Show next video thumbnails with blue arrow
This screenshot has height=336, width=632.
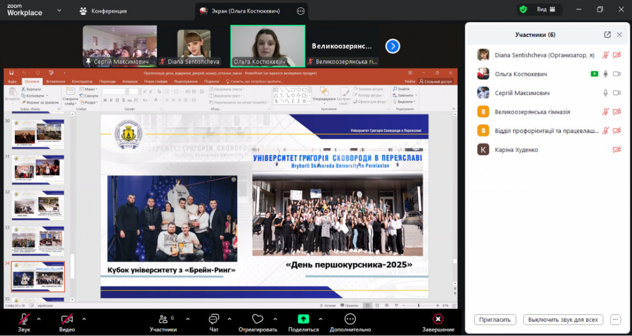click(x=392, y=46)
